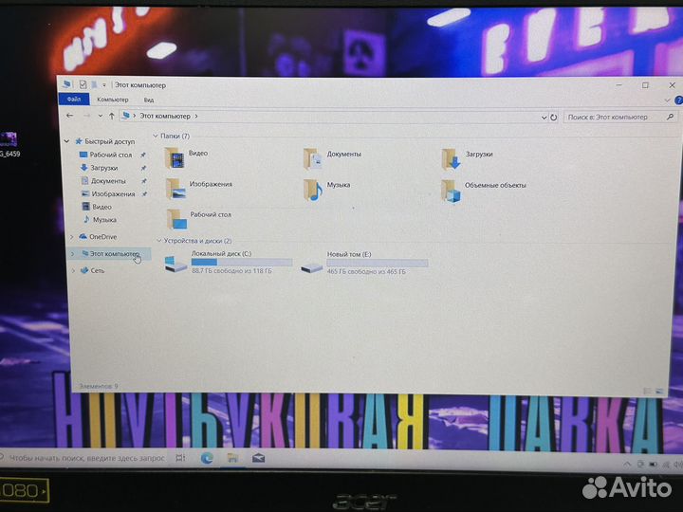Screen dimensions: 683x512
Task: Click the "88,7 ГБ свободно из 118 ГБ" text
Action: click(231, 271)
